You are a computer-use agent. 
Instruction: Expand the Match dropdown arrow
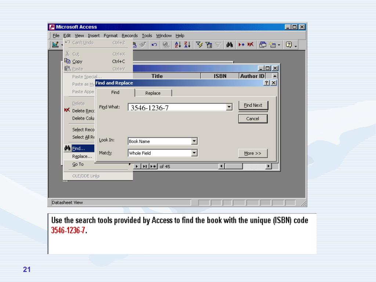pos(195,153)
